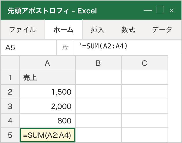Minimize the Excel window
The height and width of the screenshot is (143, 182).
(x=148, y=10)
